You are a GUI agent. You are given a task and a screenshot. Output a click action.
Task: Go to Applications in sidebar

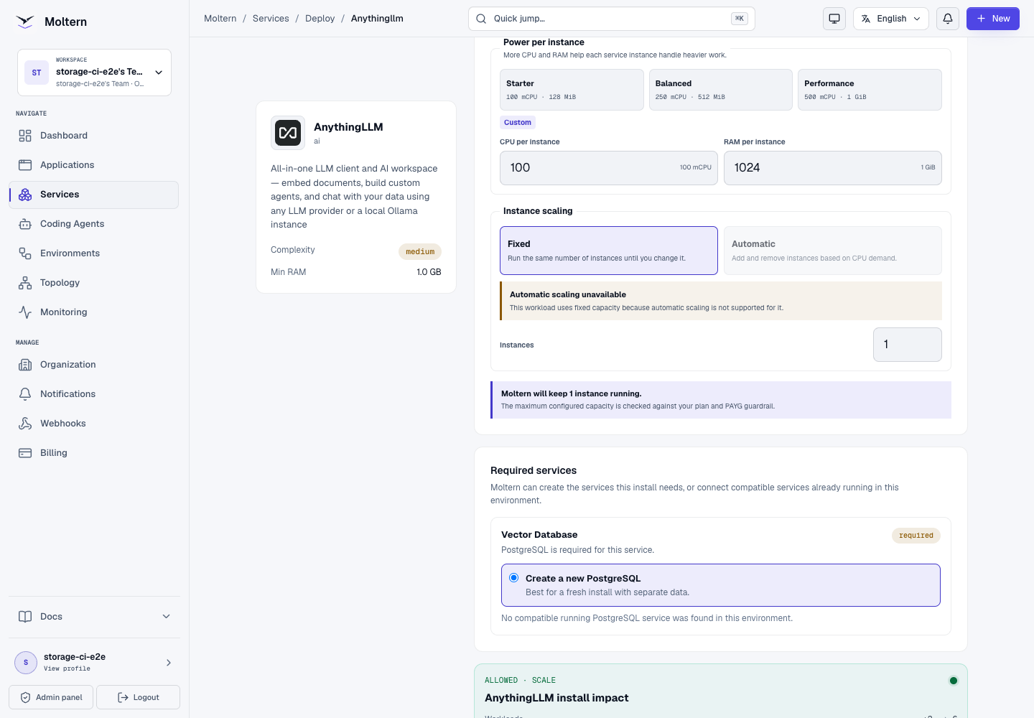pyautogui.click(x=94, y=165)
